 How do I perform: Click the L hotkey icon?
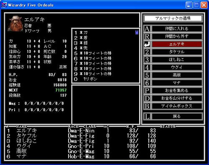point(147,116)
